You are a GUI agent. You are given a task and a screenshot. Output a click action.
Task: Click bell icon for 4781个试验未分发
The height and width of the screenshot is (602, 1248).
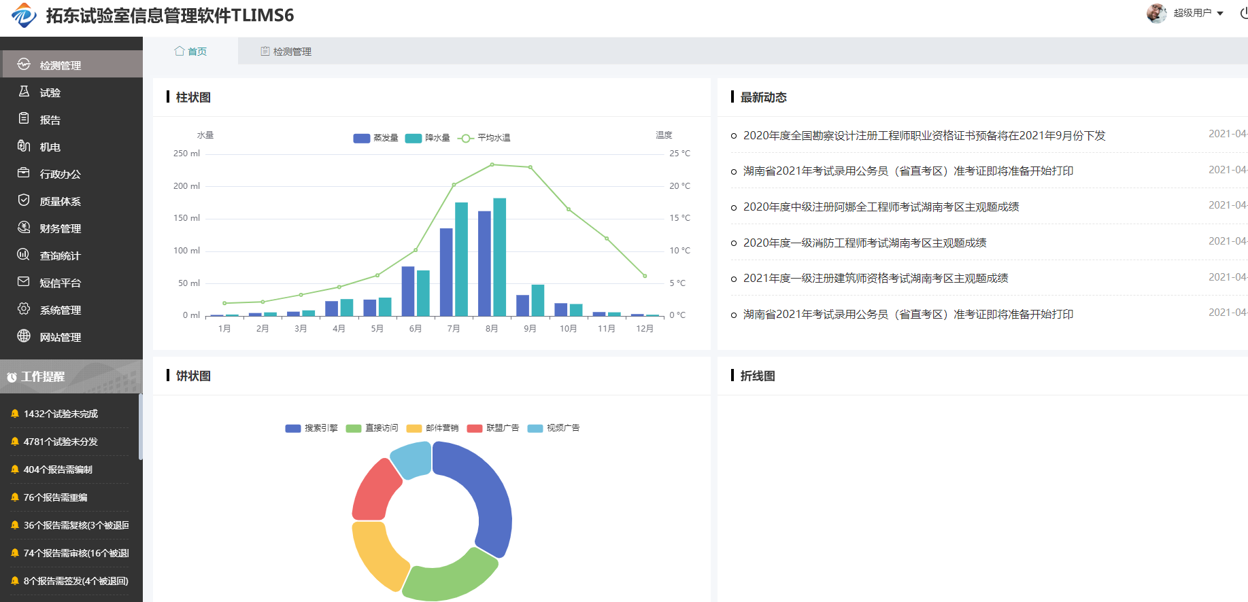[15, 442]
